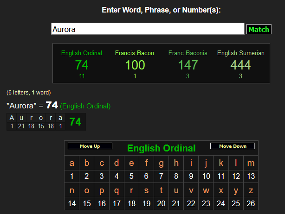Viewport: 285px width, 214px height.
Task: Click the Move Up button
Action: [90, 146]
